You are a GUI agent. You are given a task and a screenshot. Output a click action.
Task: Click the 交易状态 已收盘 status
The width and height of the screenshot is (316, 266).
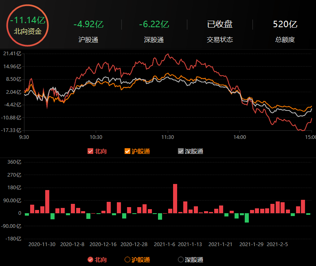pos(220,24)
